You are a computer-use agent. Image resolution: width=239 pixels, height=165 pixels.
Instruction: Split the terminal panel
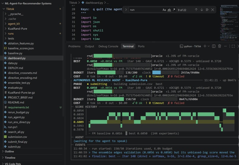click(x=214, y=46)
